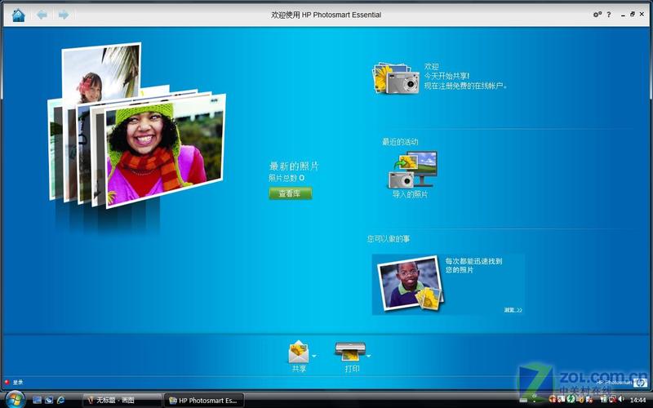Expand the 打印 dropdown arrow
This screenshot has height=408, width=653.
point(369,356)
